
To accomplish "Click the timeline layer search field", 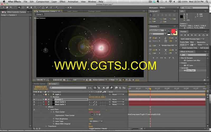I will (x=68, y=88).
